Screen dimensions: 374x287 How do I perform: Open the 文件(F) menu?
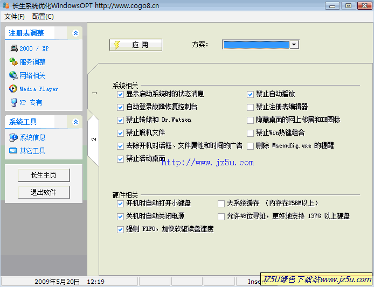pyautogui.click(x=15, y=17)
